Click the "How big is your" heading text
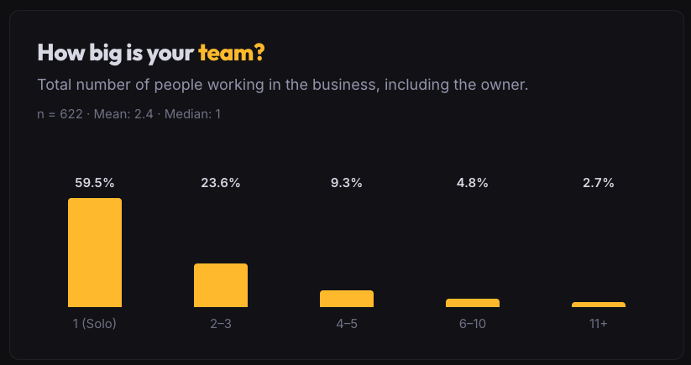The image size is (691, 365). click(x=116, y=53)
